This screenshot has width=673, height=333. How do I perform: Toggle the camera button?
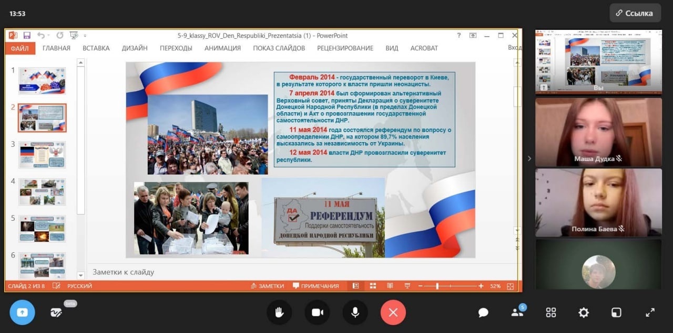click(x=317, y=313)
